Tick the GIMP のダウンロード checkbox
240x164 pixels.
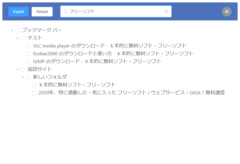[29, 62]
